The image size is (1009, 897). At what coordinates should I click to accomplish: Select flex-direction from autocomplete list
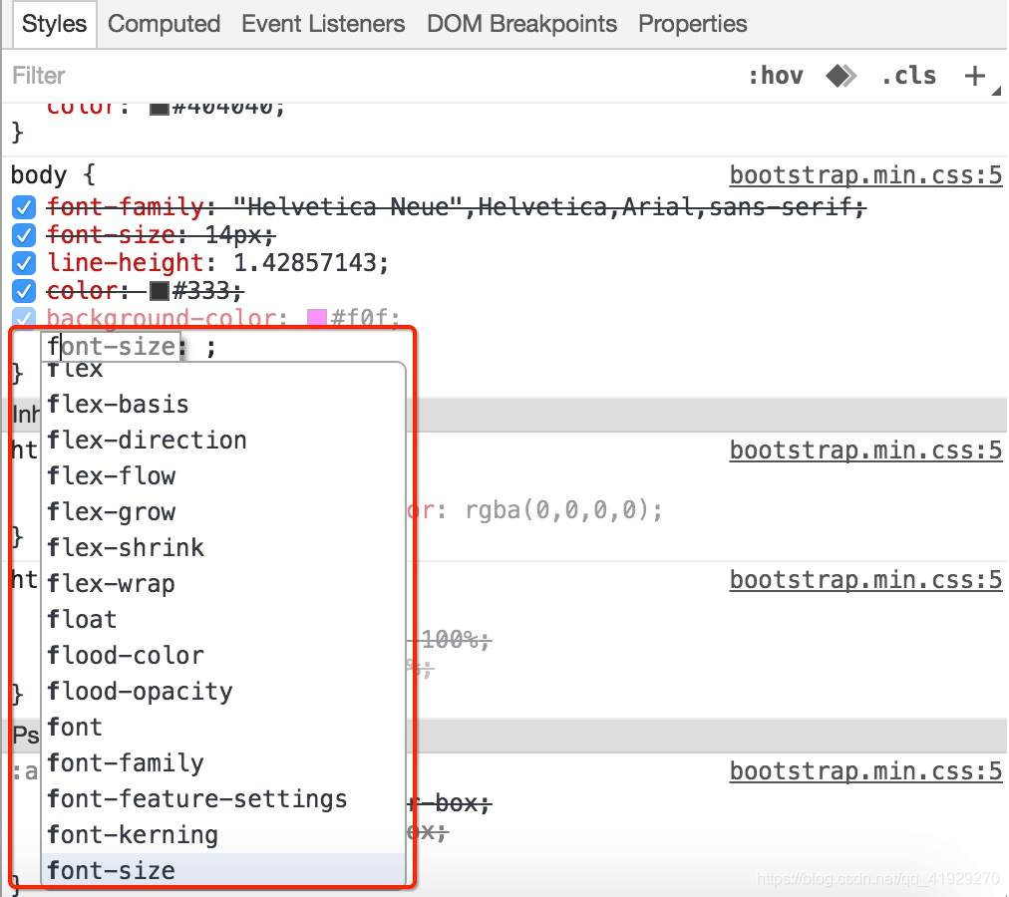pos(223,441)
